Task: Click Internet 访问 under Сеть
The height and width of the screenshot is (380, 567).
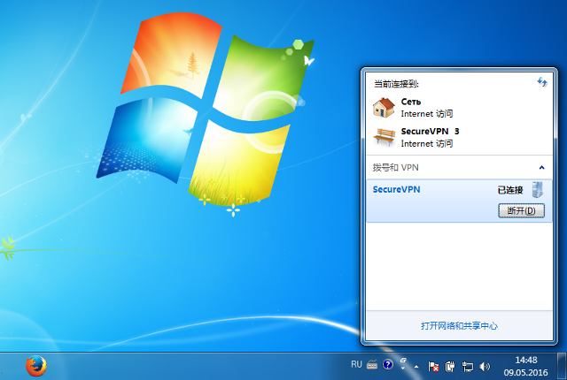Action: 427,114
